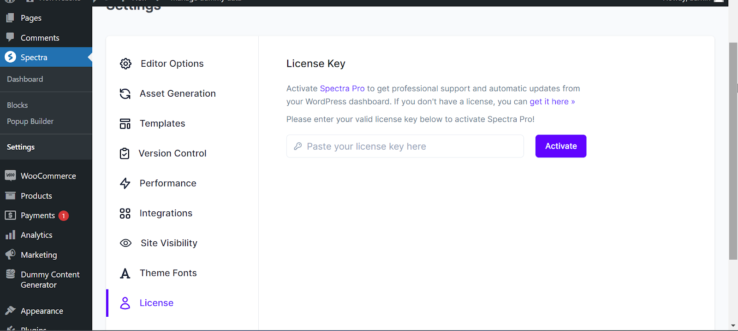The image size is (738, 331).
Task: Click the Performance lightning bolt icon
Action: (125, 183)
